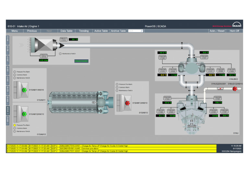249x176 pixels.
Task: Toggle Common Alarm indicator for 01SAM13
Action: coord(117,87)
